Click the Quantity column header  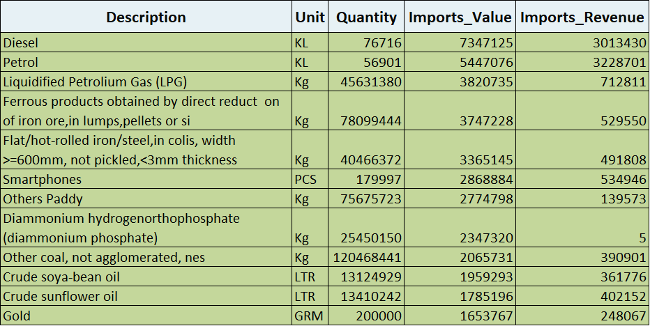tap(366, 17)
